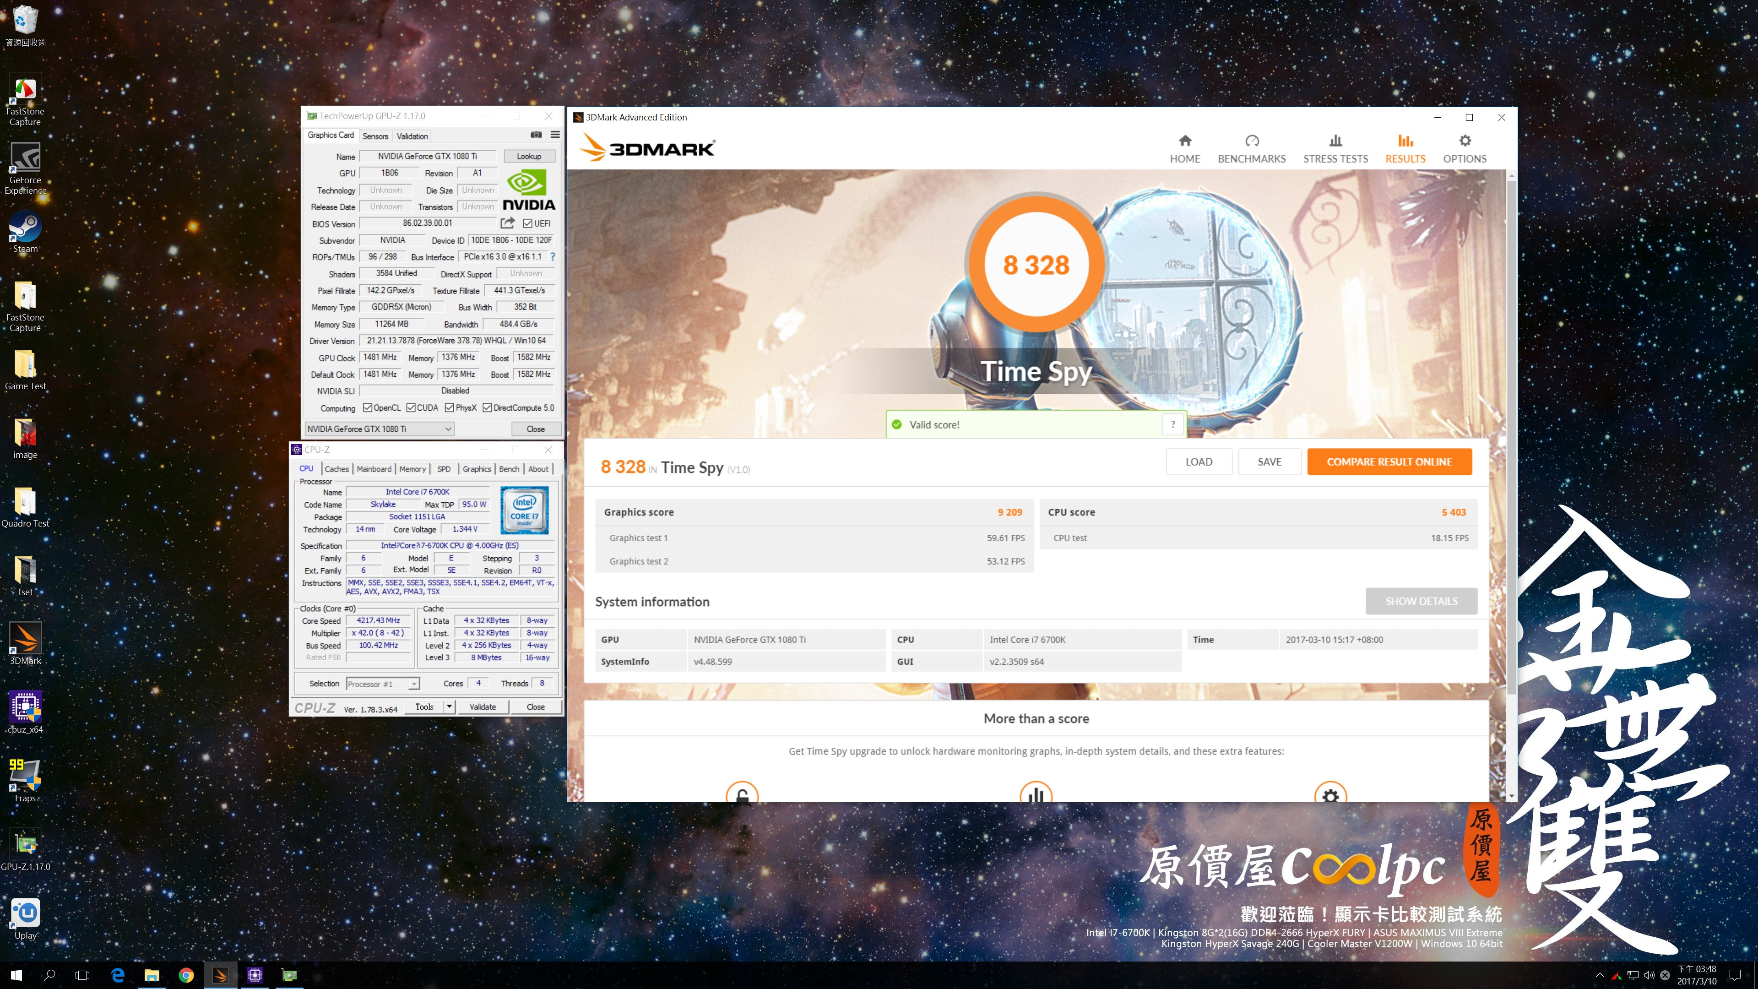Toggle the CUDA checkbox in GPU-Z

click(x=411, y=408)
